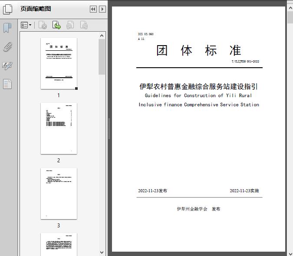The width and height of the screenshot is (293, 256).
Task: Click the '页面缩略图' panel title
Action: (36, 9)
